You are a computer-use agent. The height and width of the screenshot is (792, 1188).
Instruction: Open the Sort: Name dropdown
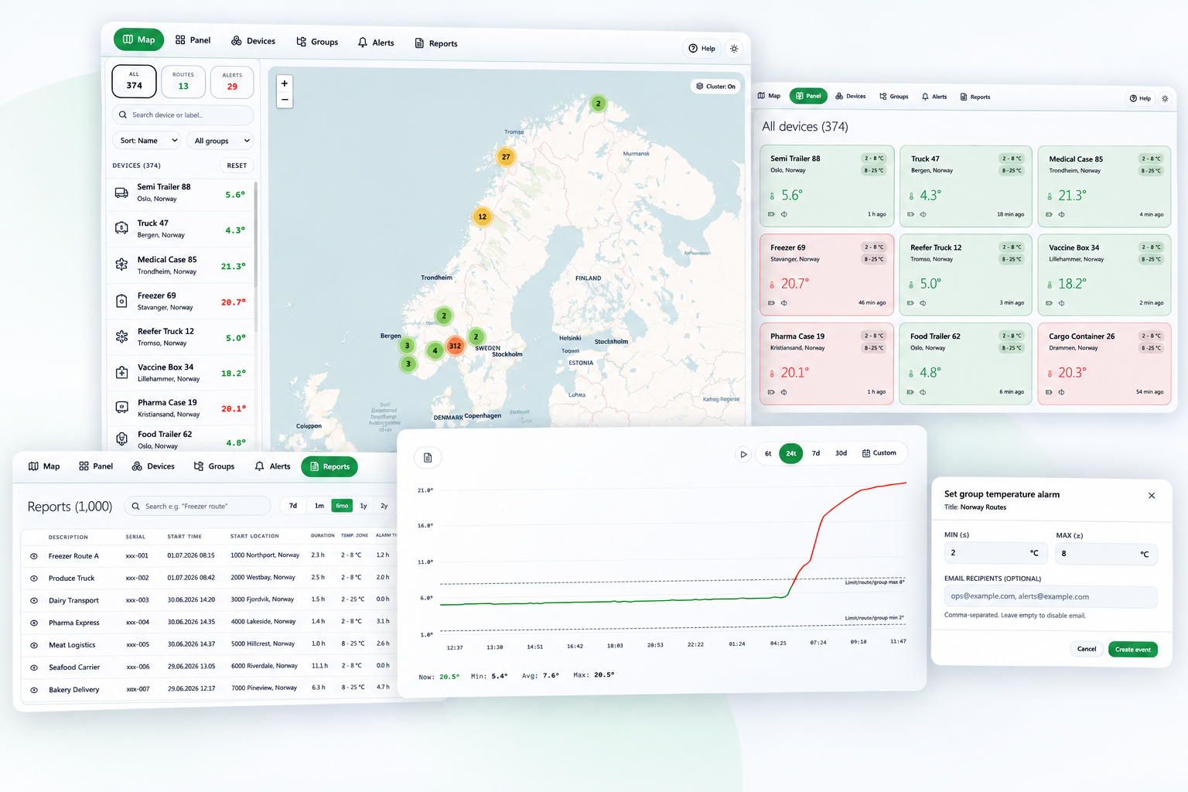coord(148,141)
